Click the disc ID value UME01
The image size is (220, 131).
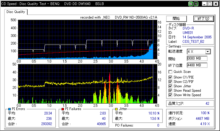pyautogui.click(x=188, y=33)
